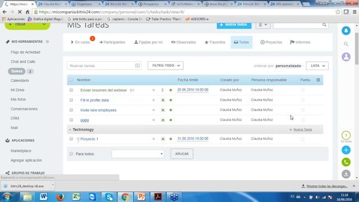This screenshot has width=359, height=202.
Task: Click the green phone call icon
Action: (346, 162)
